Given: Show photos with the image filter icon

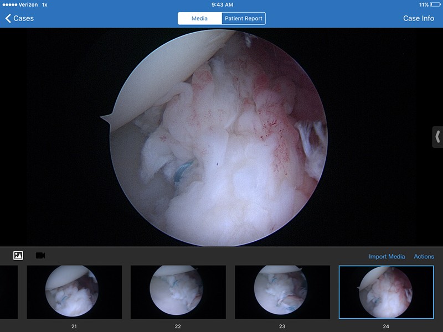Looking at the screenshot, I should [x=18, y=256].
